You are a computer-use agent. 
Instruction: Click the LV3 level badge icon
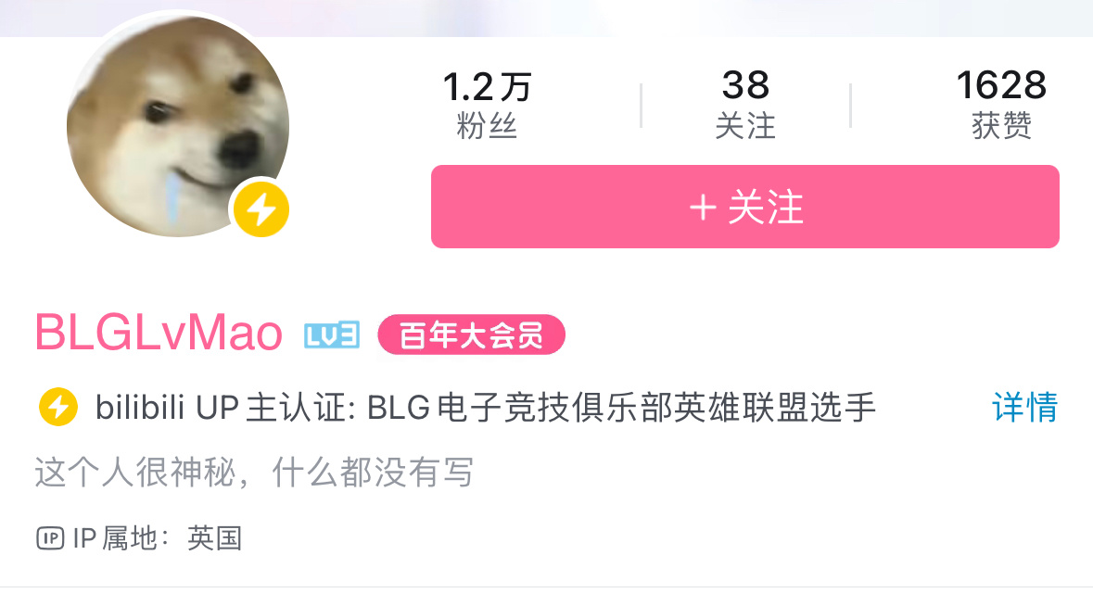click(332, 335)
